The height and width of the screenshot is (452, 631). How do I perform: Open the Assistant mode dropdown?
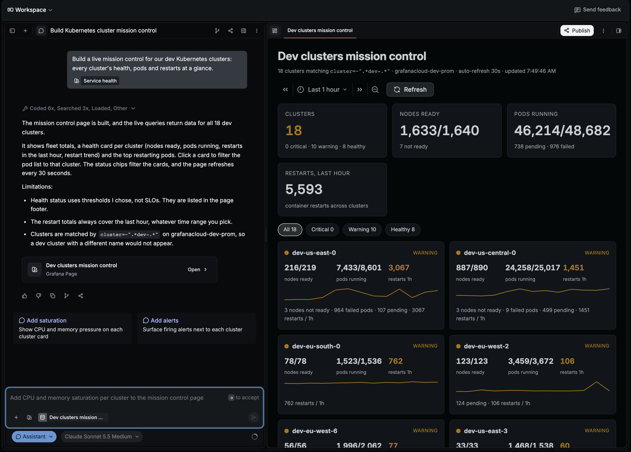[34, 437]
